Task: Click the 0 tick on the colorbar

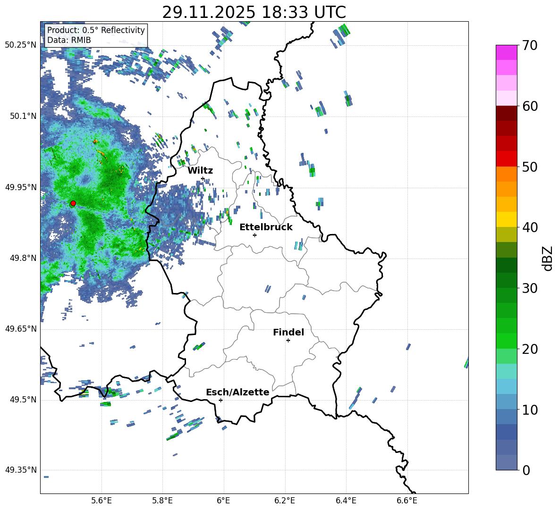Action: (526, 470)
